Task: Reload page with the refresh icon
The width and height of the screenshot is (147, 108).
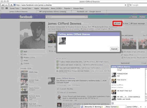Action: pyautogui.click(x=125, y=5)
